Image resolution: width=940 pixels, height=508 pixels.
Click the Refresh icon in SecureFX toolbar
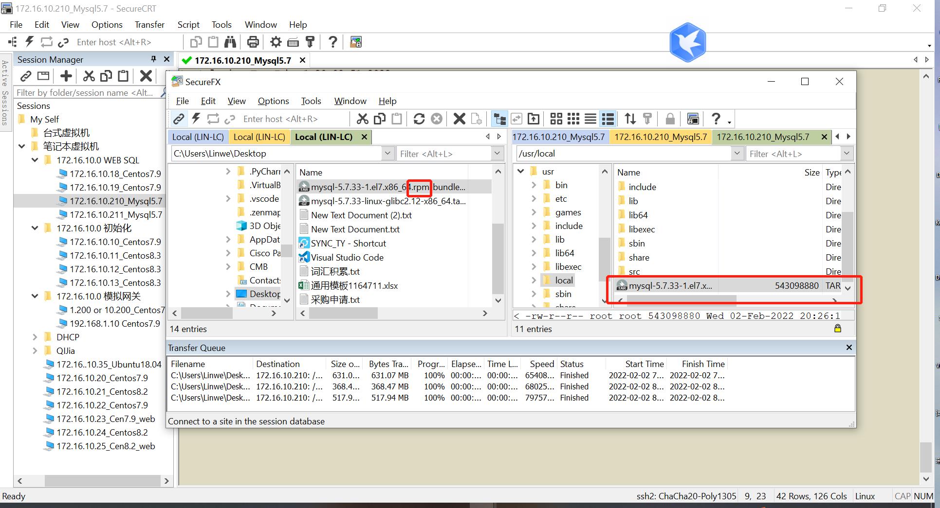click(x=419, y=119)
